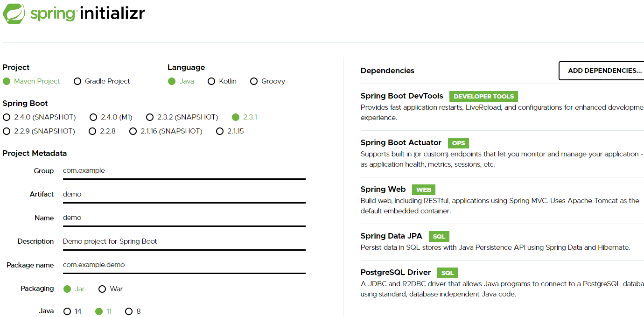Edit the Artifact input field
644x317 pixels.
pos(184,194)
